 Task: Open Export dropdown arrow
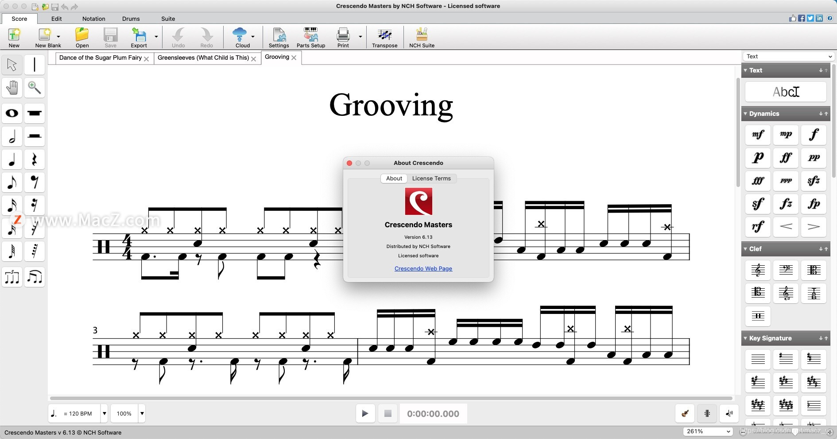point(156,37)
